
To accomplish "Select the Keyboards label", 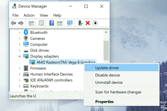I will click(x=39, y=86).
